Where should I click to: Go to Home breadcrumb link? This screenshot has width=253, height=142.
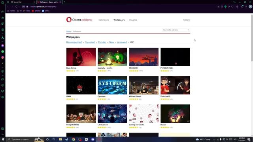(68, 32)
